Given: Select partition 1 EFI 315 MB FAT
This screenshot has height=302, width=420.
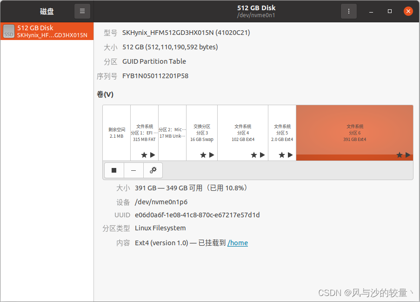Looking at the screenshot, I should pyautogui.click(x=144, y=133).
